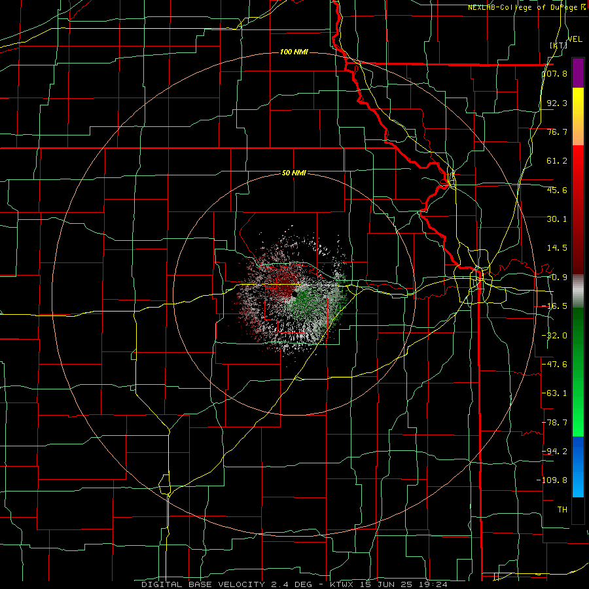The image size is (589, 589).
Task: Pick the yellow-orange segment of the velocity scale
Action: coord(578,116)
